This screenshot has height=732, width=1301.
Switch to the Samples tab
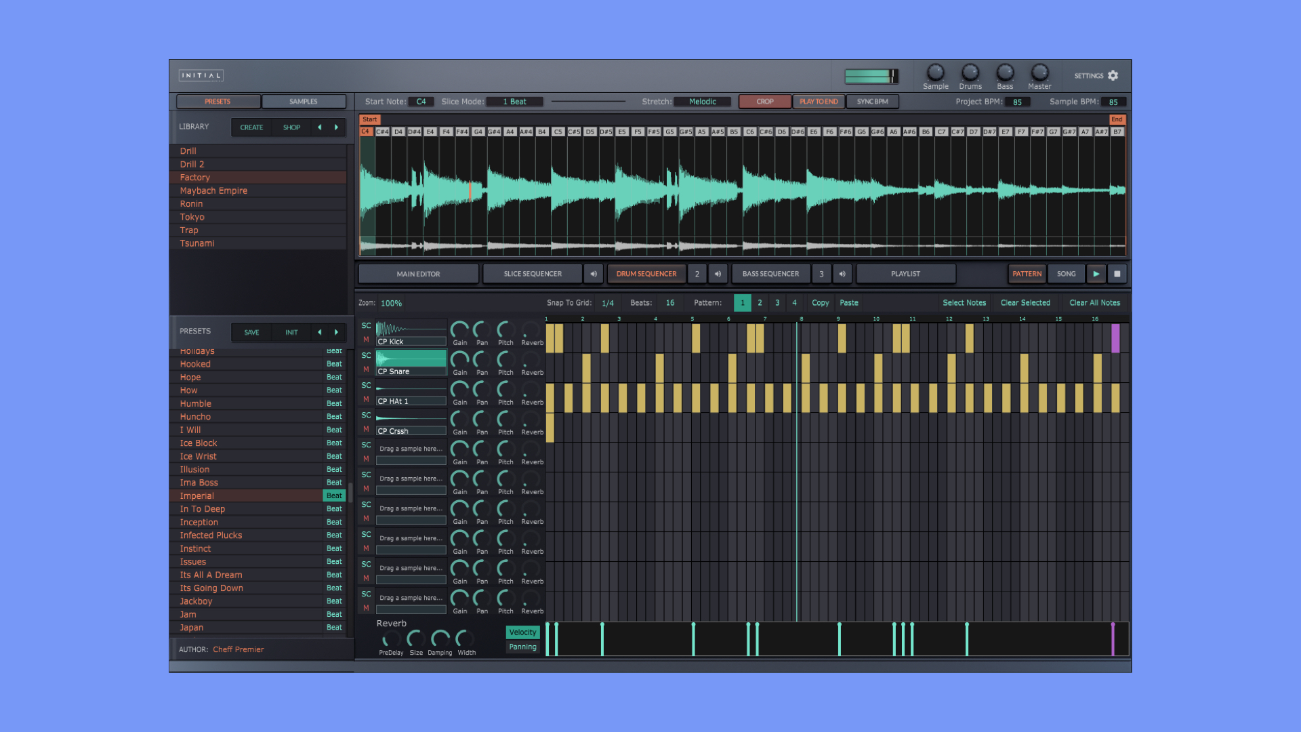pos(304,102)
